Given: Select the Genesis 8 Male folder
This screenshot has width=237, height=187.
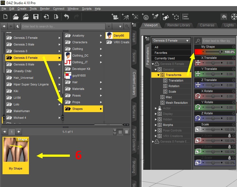Looking at the screenshot, I should 33,64.
